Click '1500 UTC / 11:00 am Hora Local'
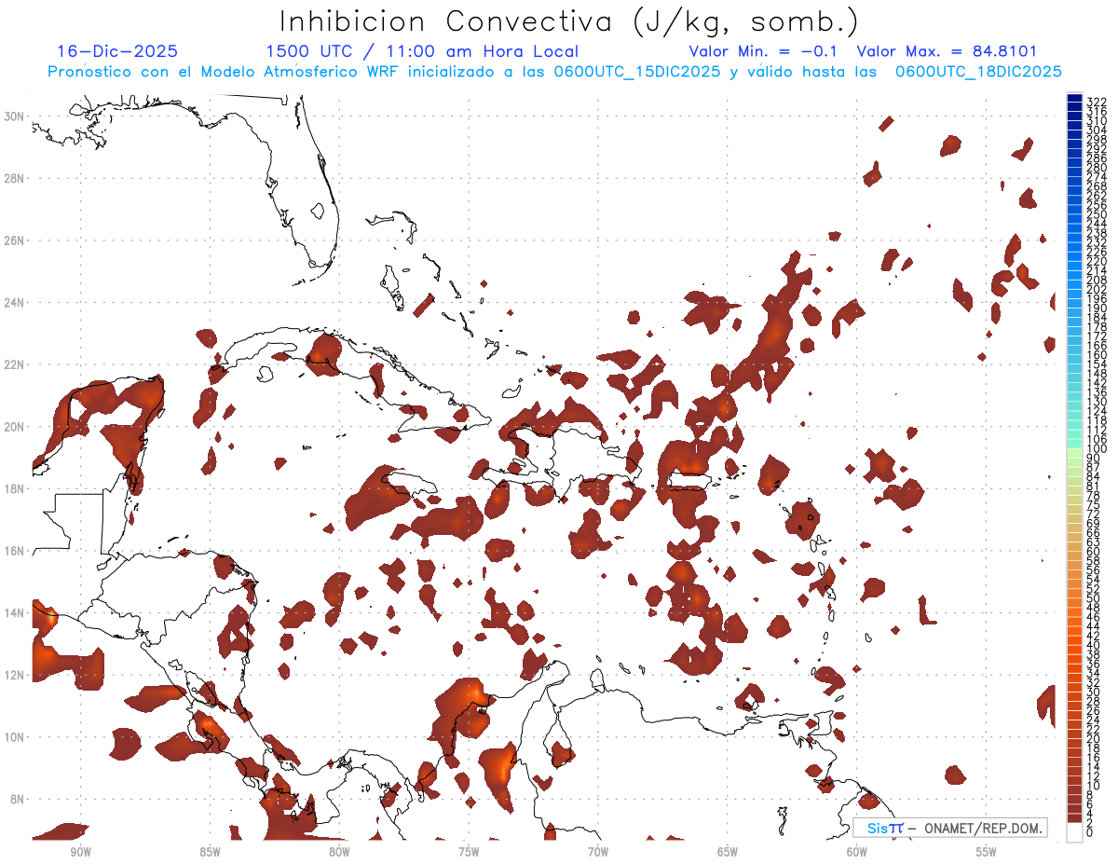 (422, 52)
